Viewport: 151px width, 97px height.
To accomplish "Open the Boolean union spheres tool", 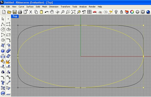I will click(x=8, y=51).
